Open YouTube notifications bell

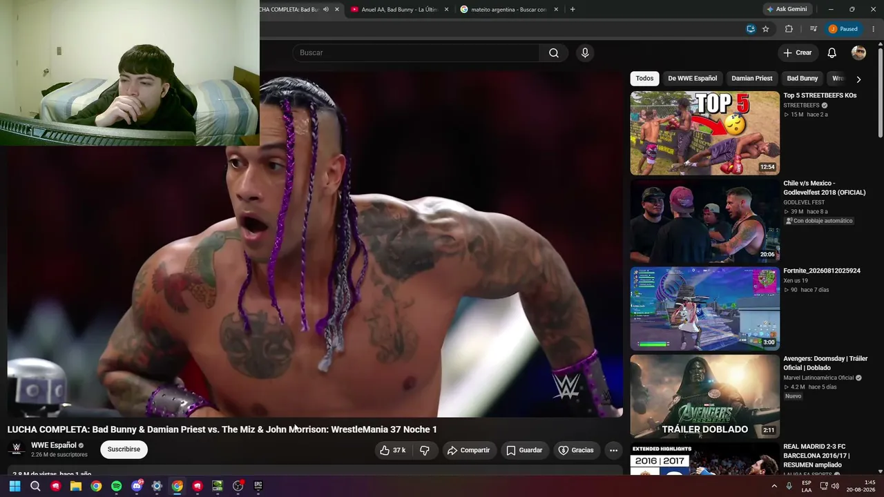[832, 52]
